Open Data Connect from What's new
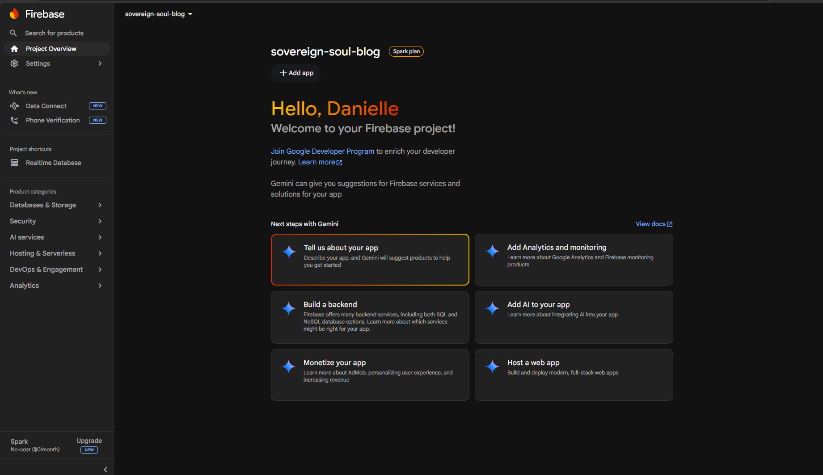The height and width of the screenshot is (475, 823). tap(46, 106)
